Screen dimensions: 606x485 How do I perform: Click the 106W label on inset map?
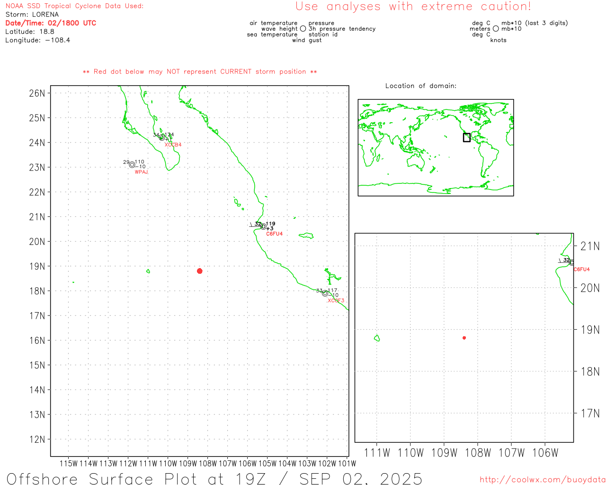[545, 453]
